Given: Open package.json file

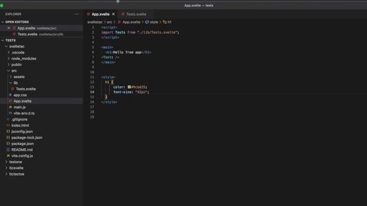Looking at the screenshot, I should pyautogui.click(x=22, y=144).
